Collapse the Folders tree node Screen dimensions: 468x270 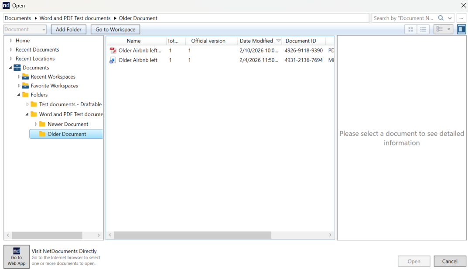tap(18, 95)
